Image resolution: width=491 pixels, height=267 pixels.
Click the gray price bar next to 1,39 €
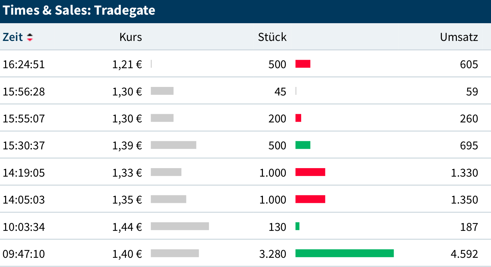pyautogui.click(x=173, y=145)
